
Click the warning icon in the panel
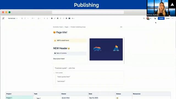[55, 40]
